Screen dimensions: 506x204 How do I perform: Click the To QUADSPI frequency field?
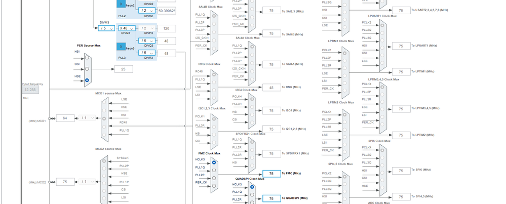pos(271,198)
